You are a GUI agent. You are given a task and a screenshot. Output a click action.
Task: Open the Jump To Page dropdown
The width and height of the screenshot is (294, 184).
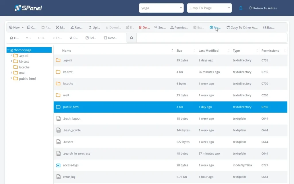[209, 8]
